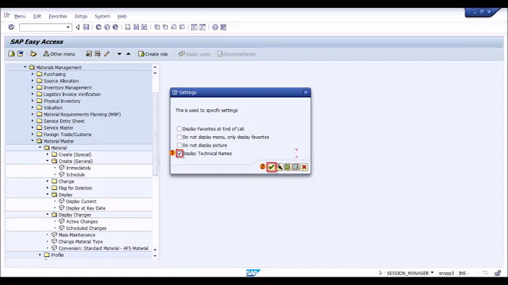Open the command field dropdown arrow
This screenshot has width=508, height=285.
(68, 28)
